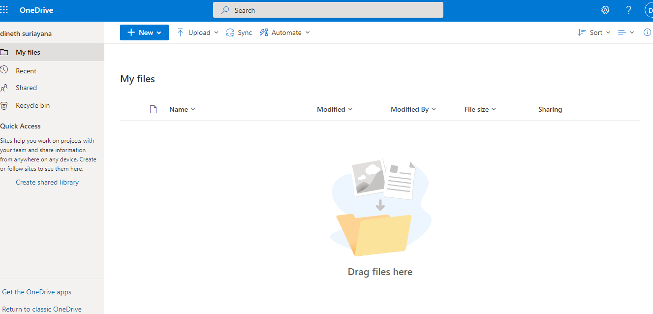Open Shared in sidebar

52,88
